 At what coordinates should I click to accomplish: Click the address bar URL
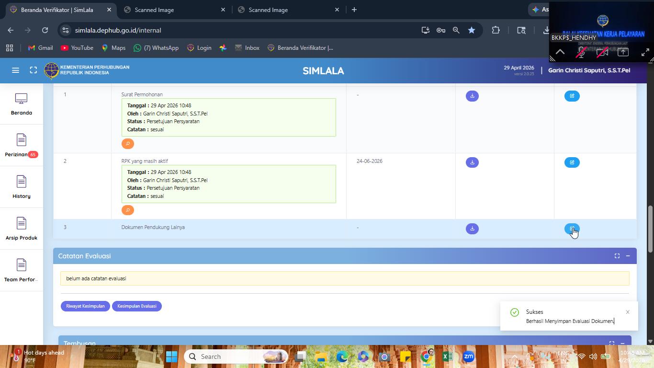click(x=118, y=30)
